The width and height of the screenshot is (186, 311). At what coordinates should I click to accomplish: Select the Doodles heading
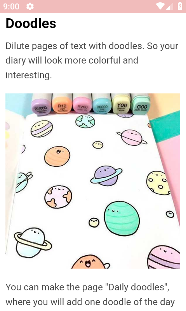31,23
